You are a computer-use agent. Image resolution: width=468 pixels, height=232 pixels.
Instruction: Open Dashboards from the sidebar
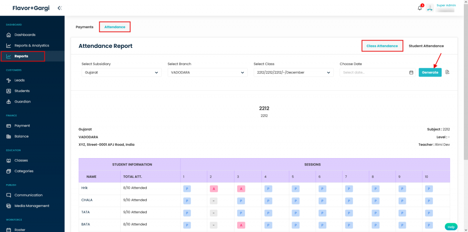pos(25,35)
